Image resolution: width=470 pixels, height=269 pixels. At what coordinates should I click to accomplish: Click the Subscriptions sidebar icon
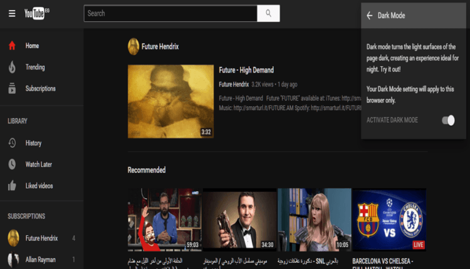click(x=12, y=89)
